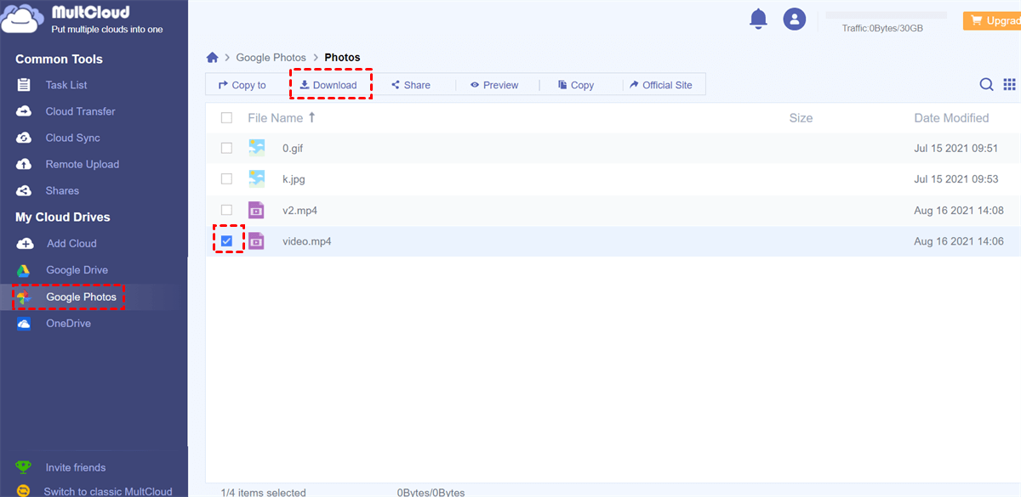
Task: Open OneDrive in sidebar
Action: point(68,324)
